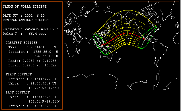This screenshot has width=181, height=111.
Task: Select first Umbra contact time 21:53:48.9 UT
Action: click(44, 83)
